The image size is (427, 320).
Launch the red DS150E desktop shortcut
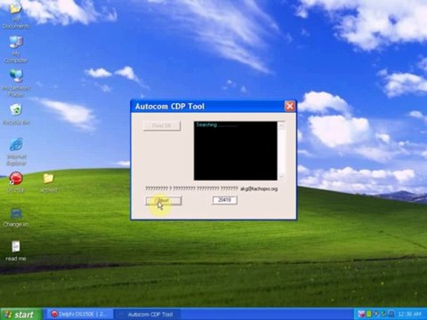click(16, 181)
